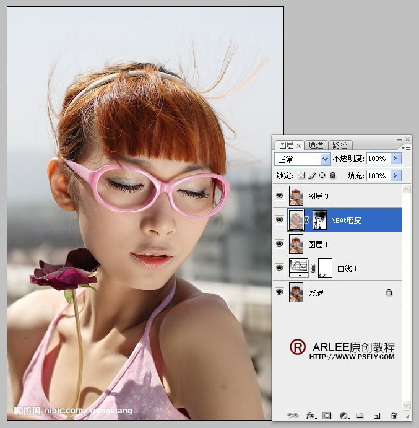
Task: Select the NEAt磨皮 layer mask thumbnail
Action: [x=319, y=220]
